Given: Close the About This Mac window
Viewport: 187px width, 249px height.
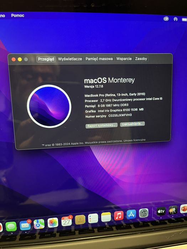Looking at the screenshot, I should pyautogui.click(x=14, y=59).
